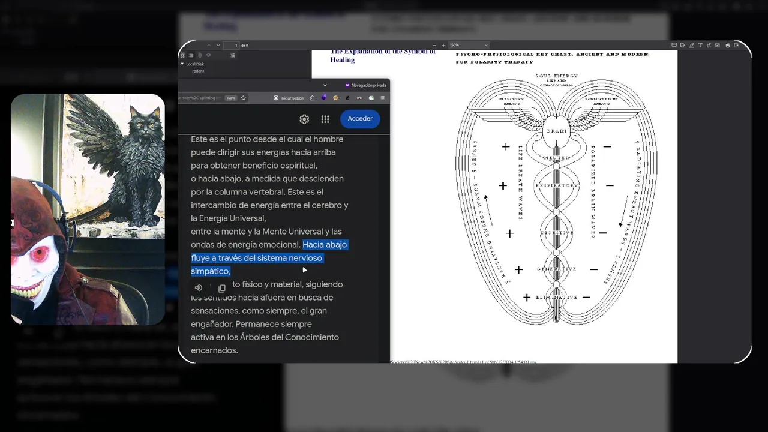Viewport: 768px width, 432px height.
Task: Click the BRAIN label in the chart
Action: [556, 131]
